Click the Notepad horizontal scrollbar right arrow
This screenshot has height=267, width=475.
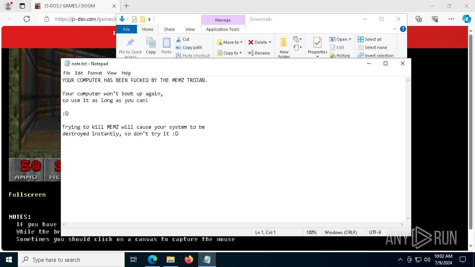coord(402,224)
